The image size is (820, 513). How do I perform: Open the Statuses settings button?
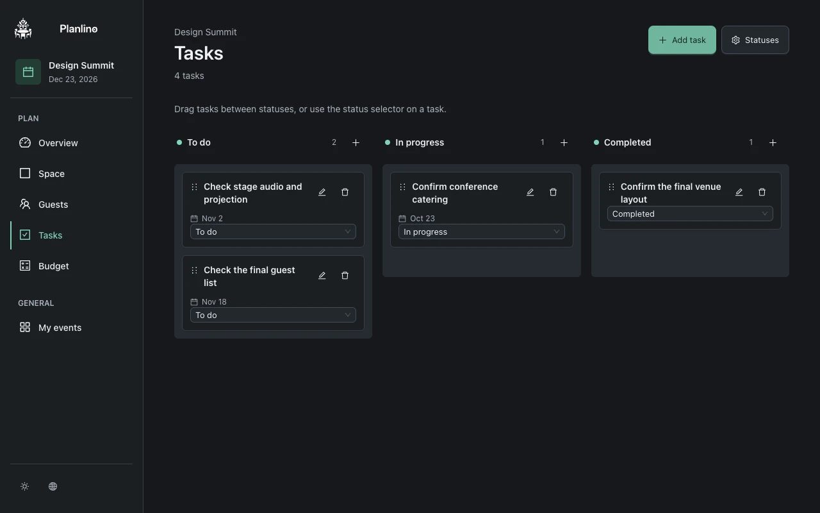point(755,40)
